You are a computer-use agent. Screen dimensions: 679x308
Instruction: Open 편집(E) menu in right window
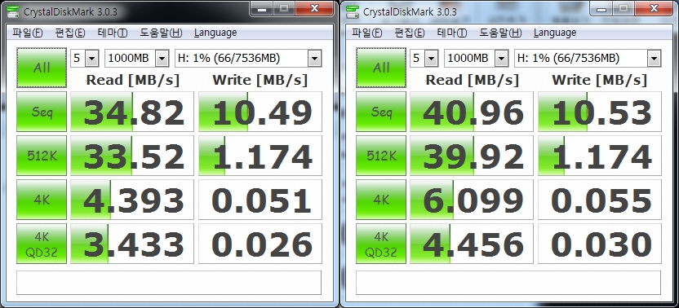coord(410,33)
